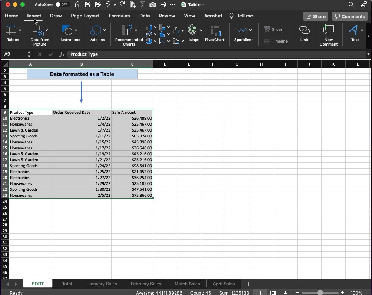Insert Data from Picture

(x=40, y=35)
